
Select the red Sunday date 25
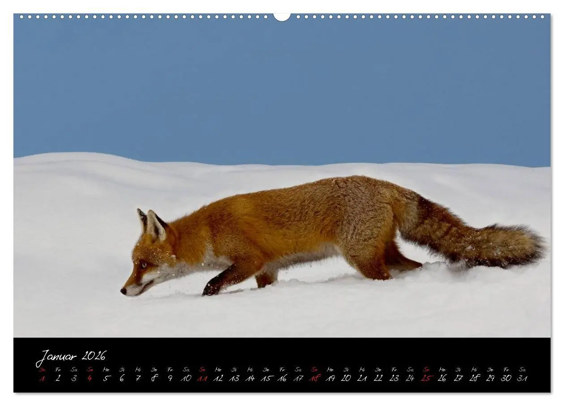coord(426,378)
